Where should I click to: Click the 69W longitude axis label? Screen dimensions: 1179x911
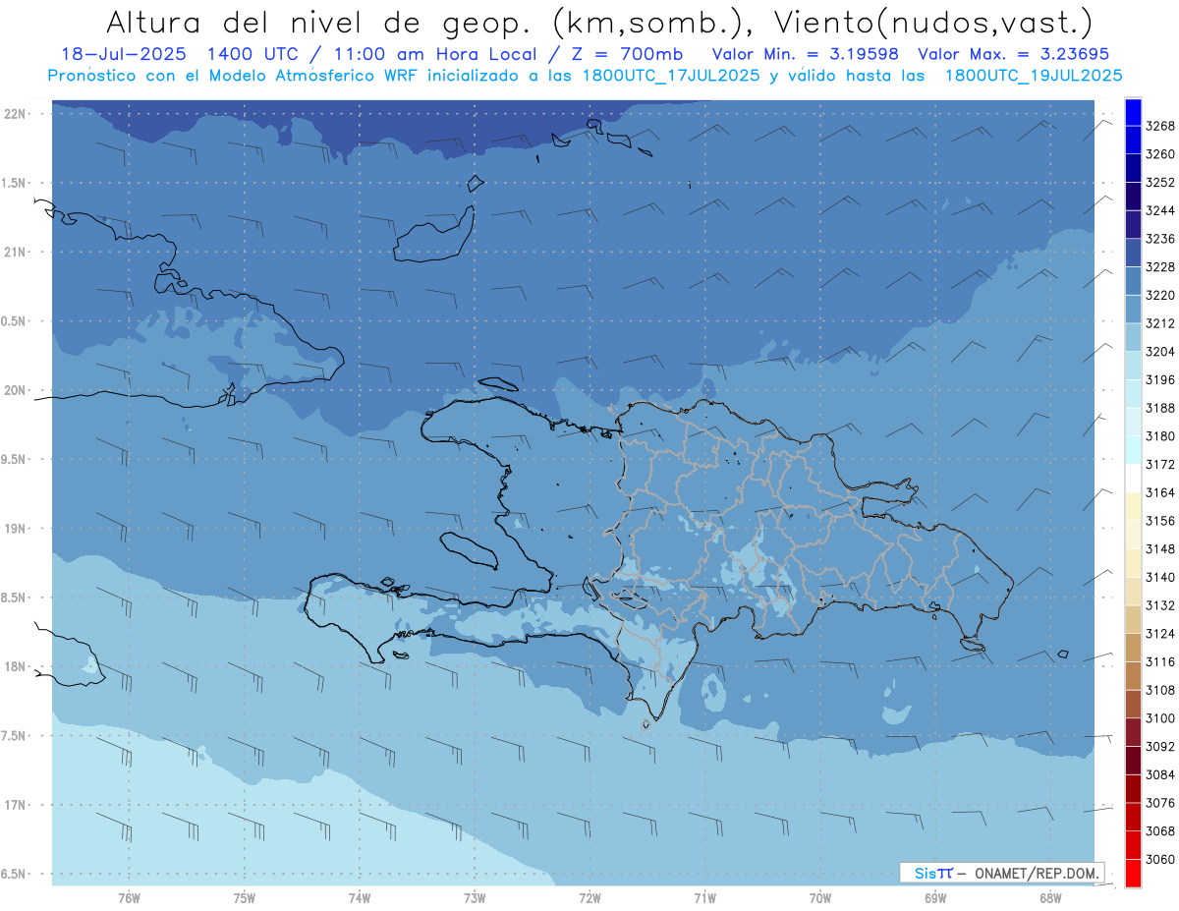(x=935, y=897)
